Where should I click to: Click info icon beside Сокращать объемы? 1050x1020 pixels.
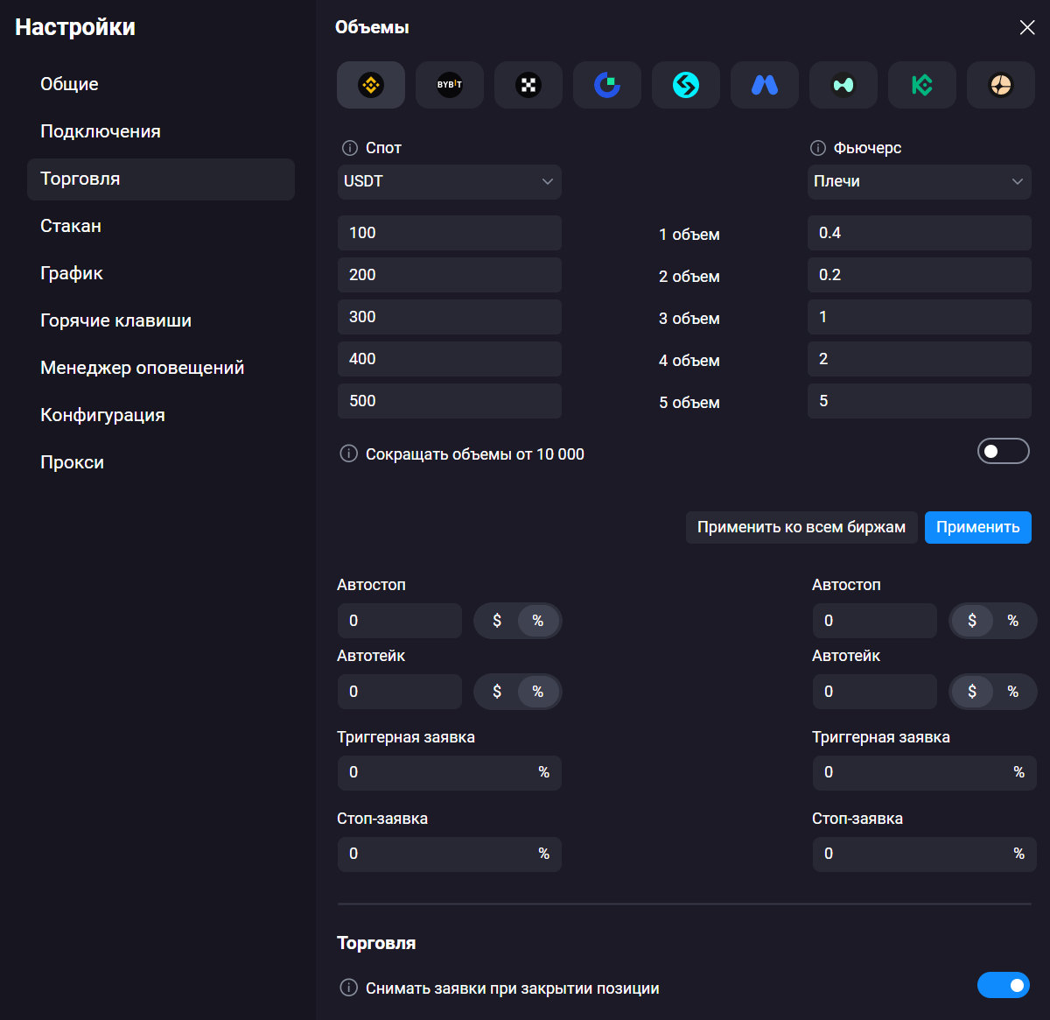(348, 454)
